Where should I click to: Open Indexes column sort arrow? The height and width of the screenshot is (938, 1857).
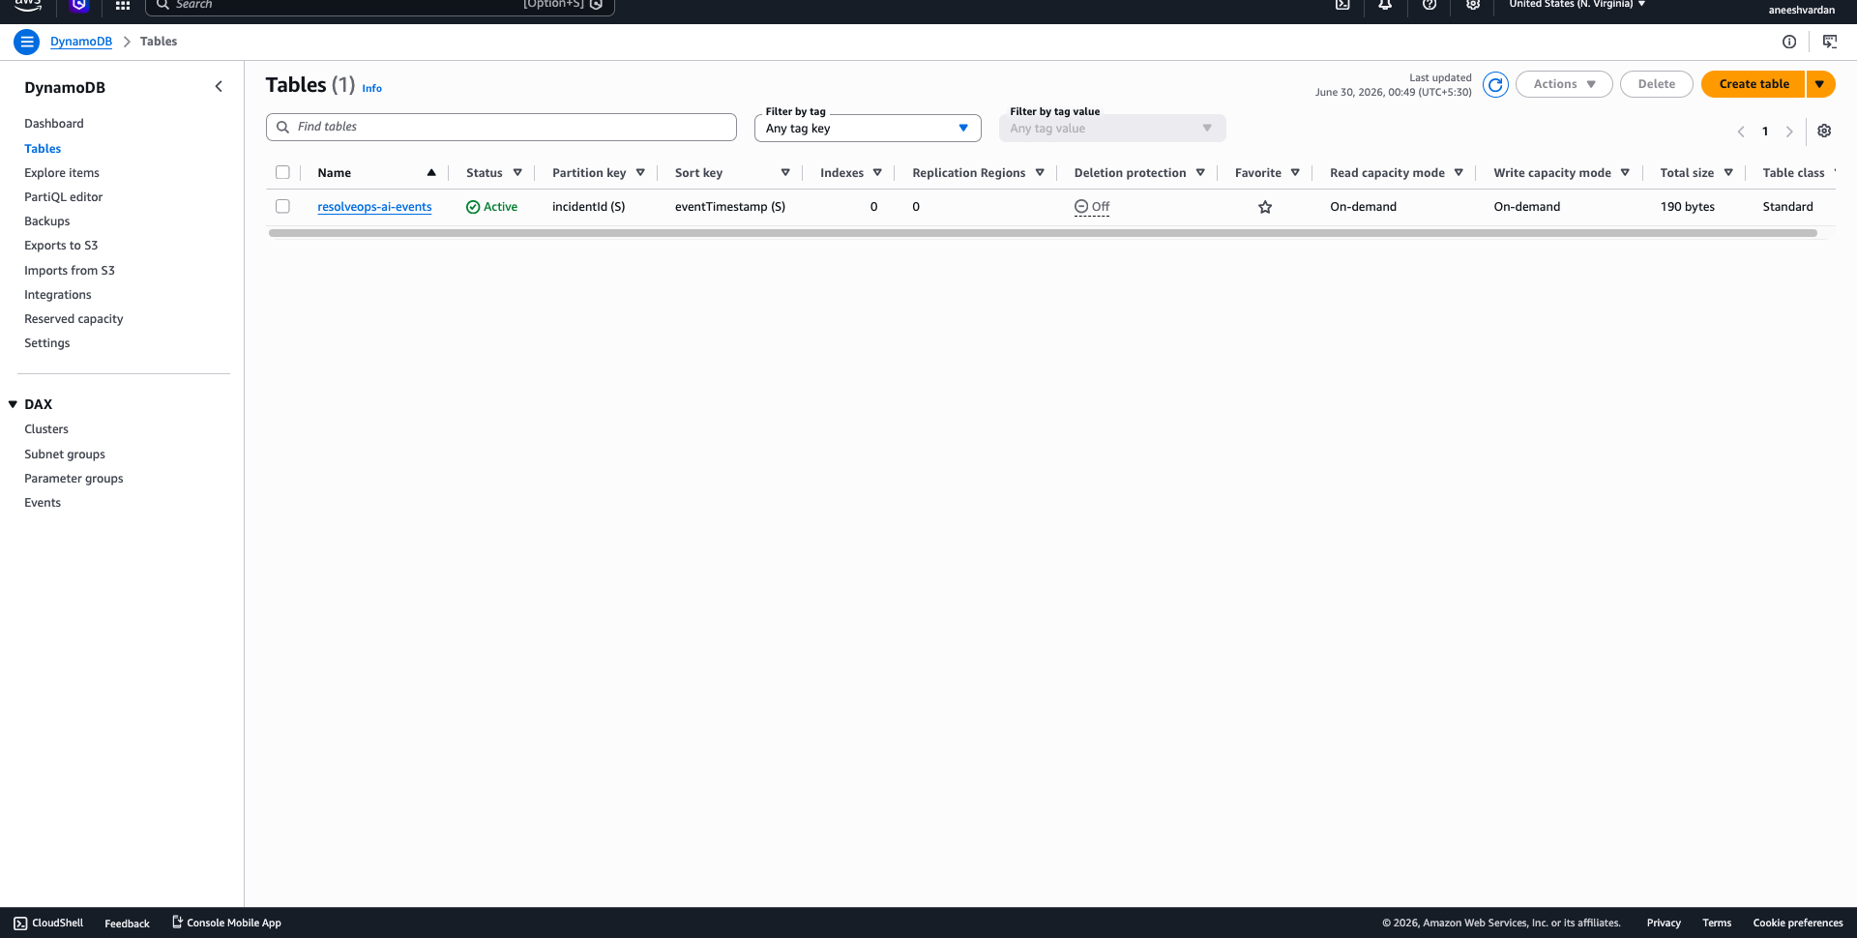click(877, 173)
